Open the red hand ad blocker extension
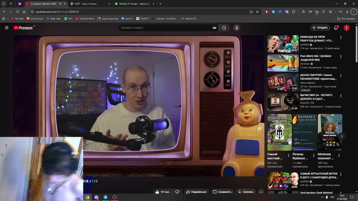The width and height of the screenshot is (358, 201). click(267, 12)
